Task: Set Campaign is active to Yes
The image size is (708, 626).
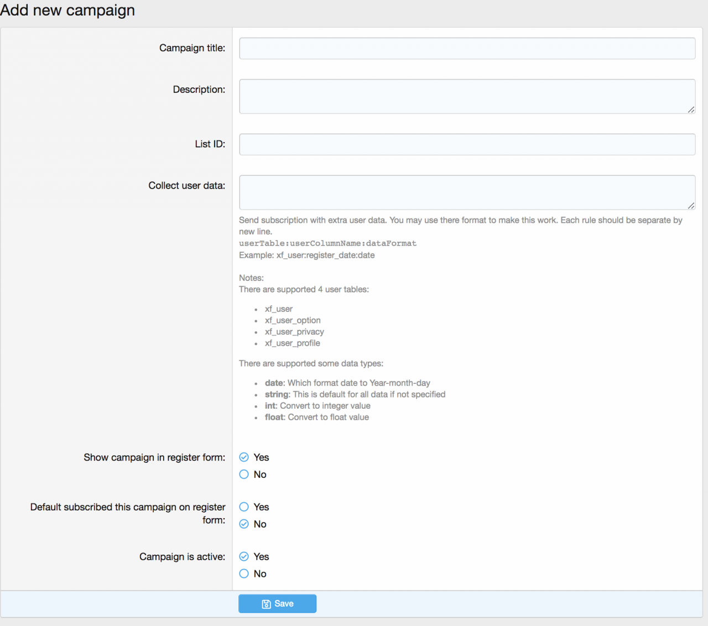Action: point(244,557)
